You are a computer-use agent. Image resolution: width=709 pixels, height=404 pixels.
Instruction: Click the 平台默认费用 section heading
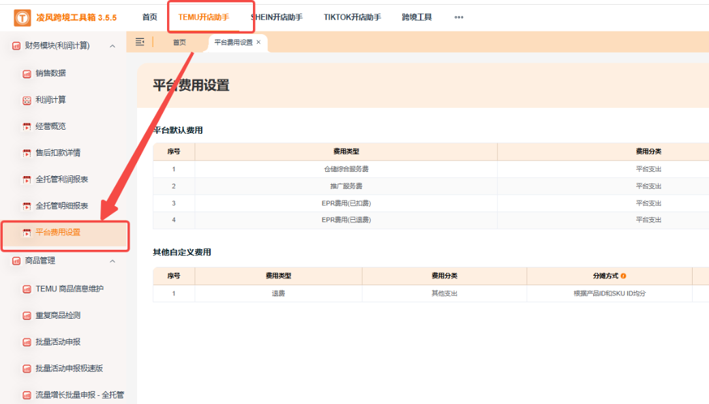pos(178,130)
